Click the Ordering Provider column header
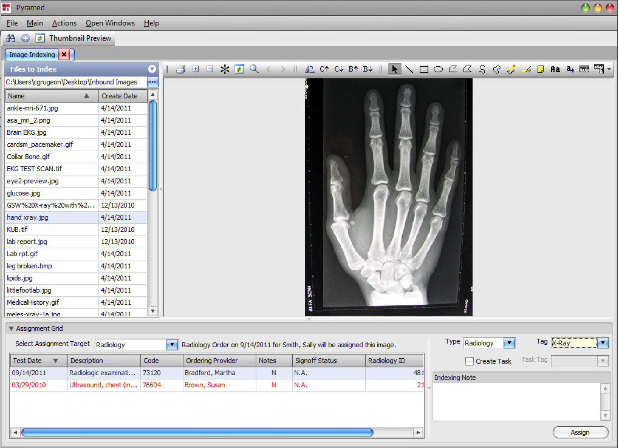This screenshot has width=619, height=448. click(x=219, y=361)
